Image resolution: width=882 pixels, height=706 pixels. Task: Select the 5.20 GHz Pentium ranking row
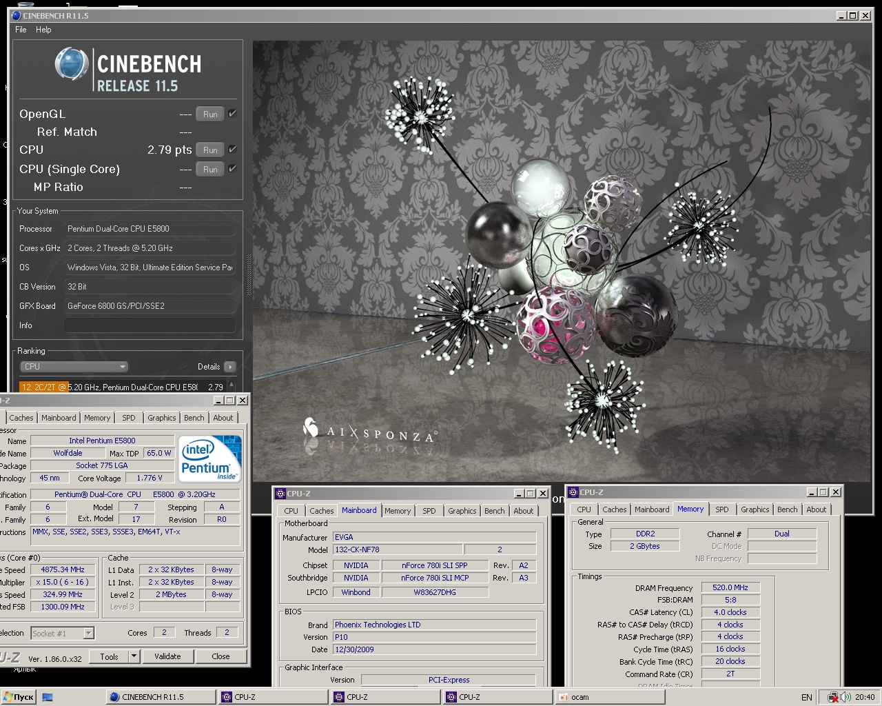tap(122, 387)
